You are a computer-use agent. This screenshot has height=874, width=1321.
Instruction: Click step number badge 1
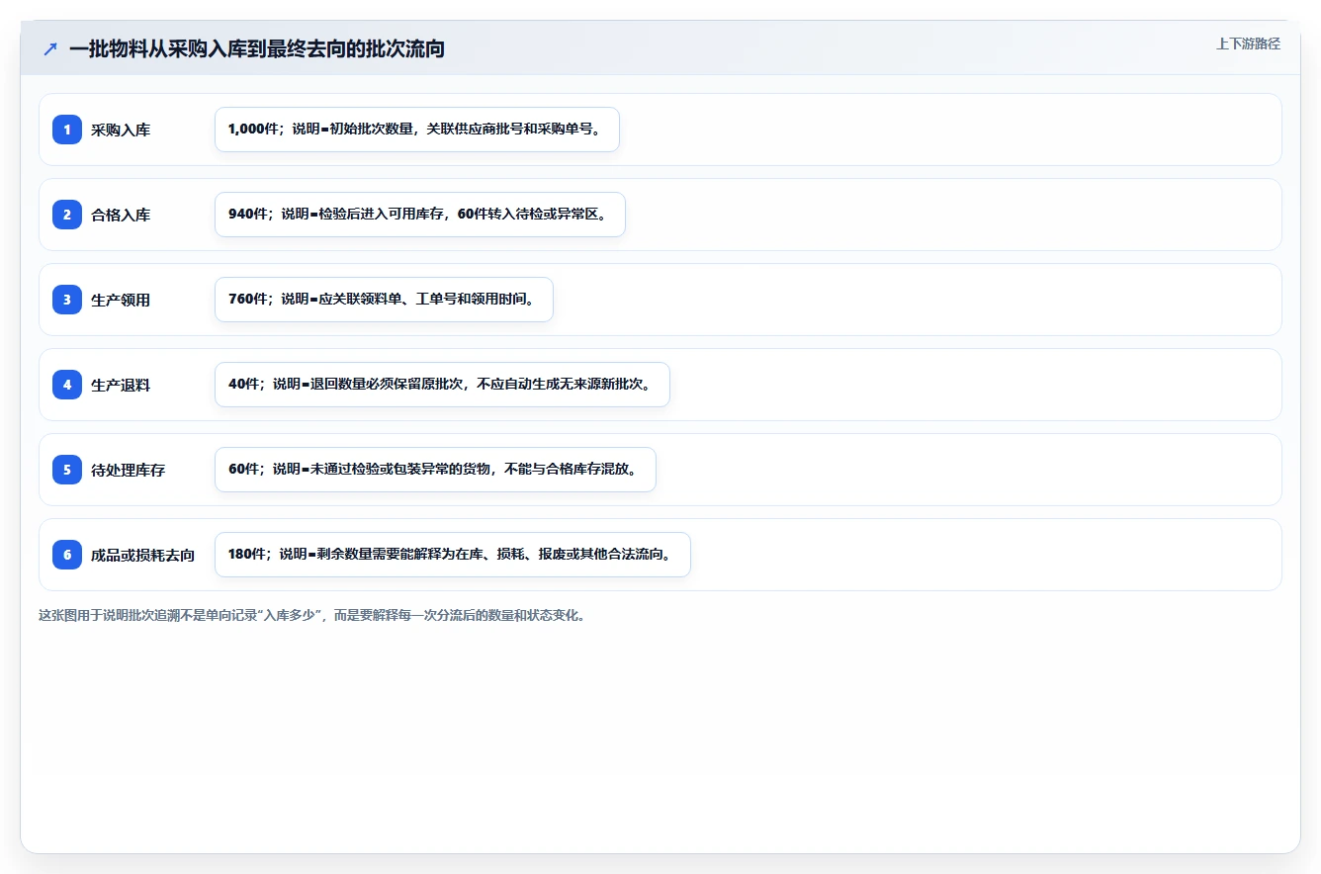(67, 130)
